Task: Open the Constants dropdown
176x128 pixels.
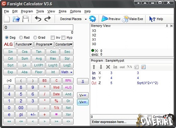Action: (x=64, y=44)
